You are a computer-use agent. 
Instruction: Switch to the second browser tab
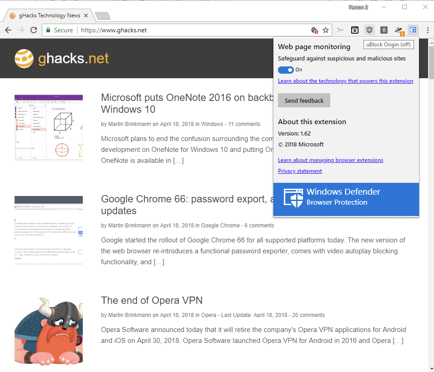[x=102, y=15]
